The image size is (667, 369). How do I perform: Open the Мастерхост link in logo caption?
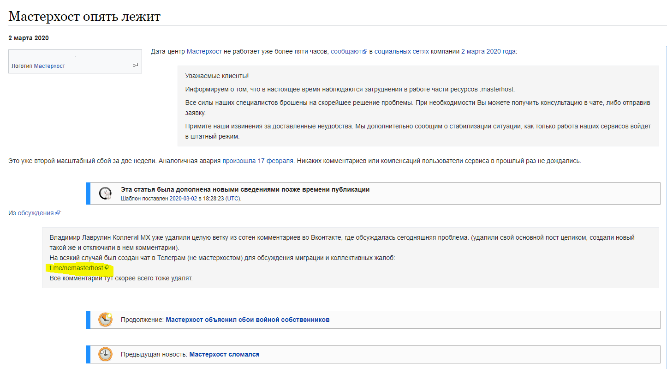pyautogui.click(x=49, y=66)
